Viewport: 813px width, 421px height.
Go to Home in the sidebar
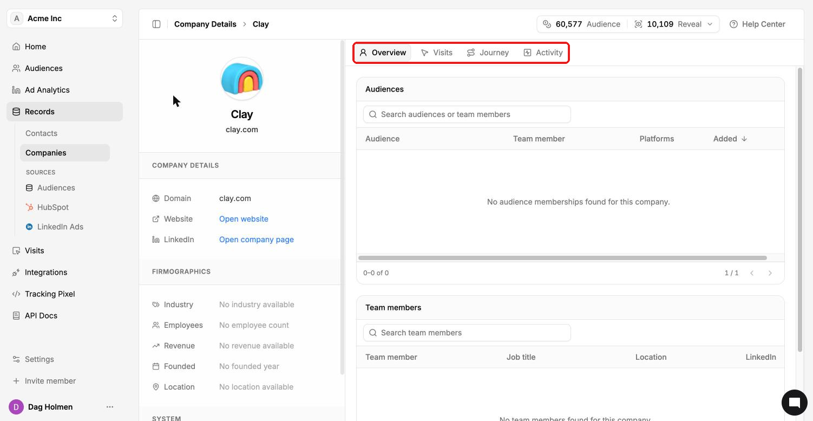point(64,47)
